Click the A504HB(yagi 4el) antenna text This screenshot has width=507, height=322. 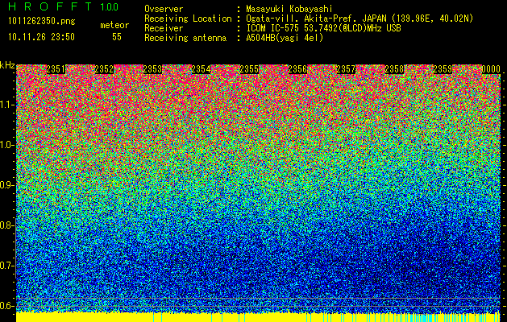(x=285, y=38)
